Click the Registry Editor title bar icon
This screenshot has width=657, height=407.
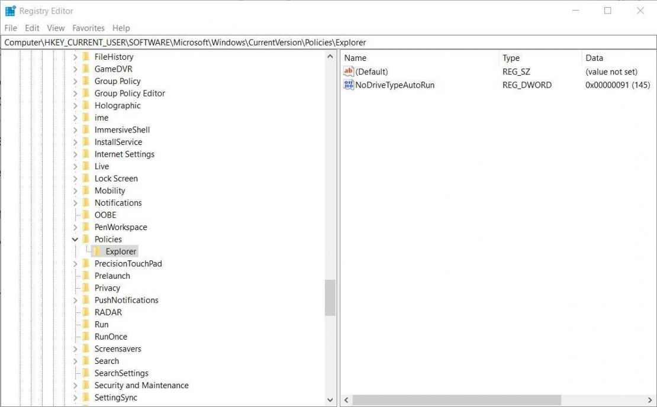pos(9,10)
